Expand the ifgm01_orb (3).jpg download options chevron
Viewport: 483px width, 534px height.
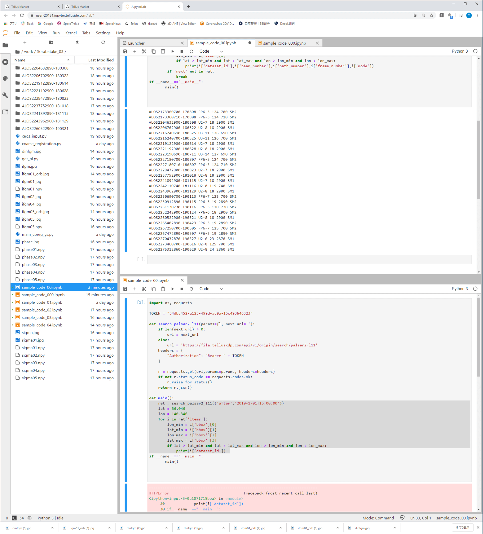coord(109,528)
